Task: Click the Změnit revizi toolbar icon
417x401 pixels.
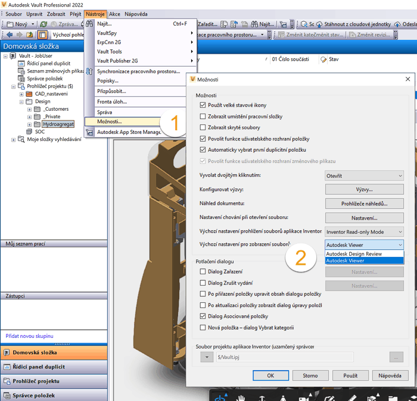Action: pos(353,35)
